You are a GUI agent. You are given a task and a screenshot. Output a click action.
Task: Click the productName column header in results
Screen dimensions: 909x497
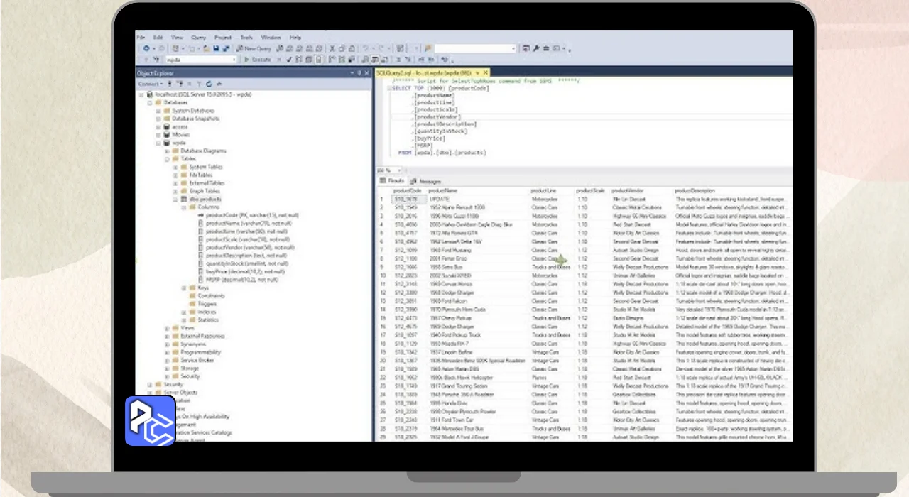(442, 191)
